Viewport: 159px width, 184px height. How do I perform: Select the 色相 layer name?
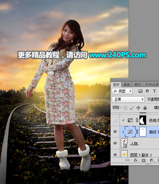coord(154,120)
